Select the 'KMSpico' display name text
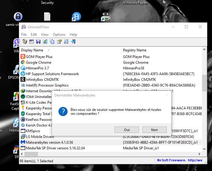 [33, 131]
